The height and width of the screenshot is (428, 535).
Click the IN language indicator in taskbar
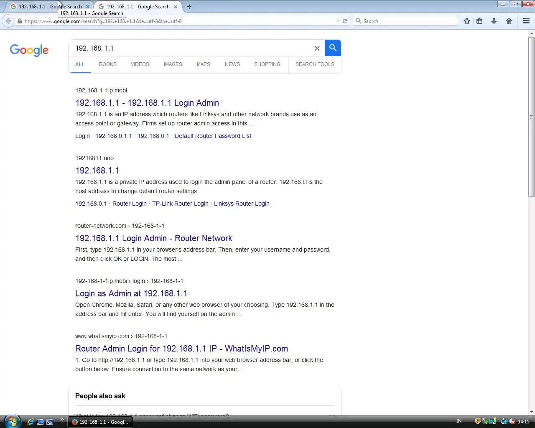(459, 421)
